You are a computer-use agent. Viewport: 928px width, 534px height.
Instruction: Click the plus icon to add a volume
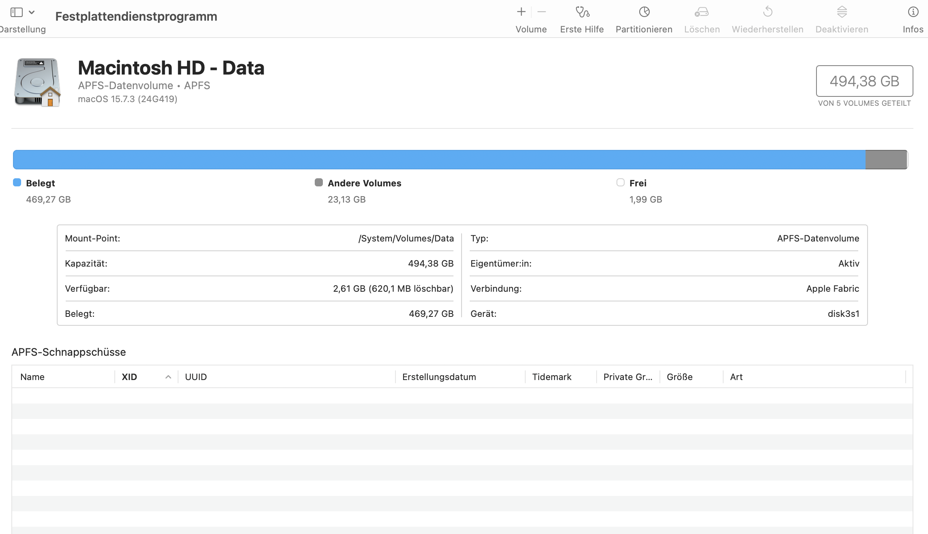[521, 12]
